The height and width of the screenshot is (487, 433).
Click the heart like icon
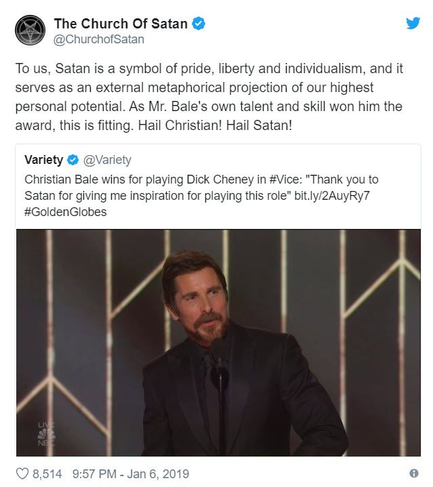[21, 473]
